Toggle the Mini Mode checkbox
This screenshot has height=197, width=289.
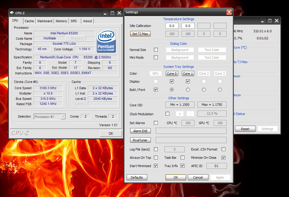pyautogui.click(x=156, y=57)
